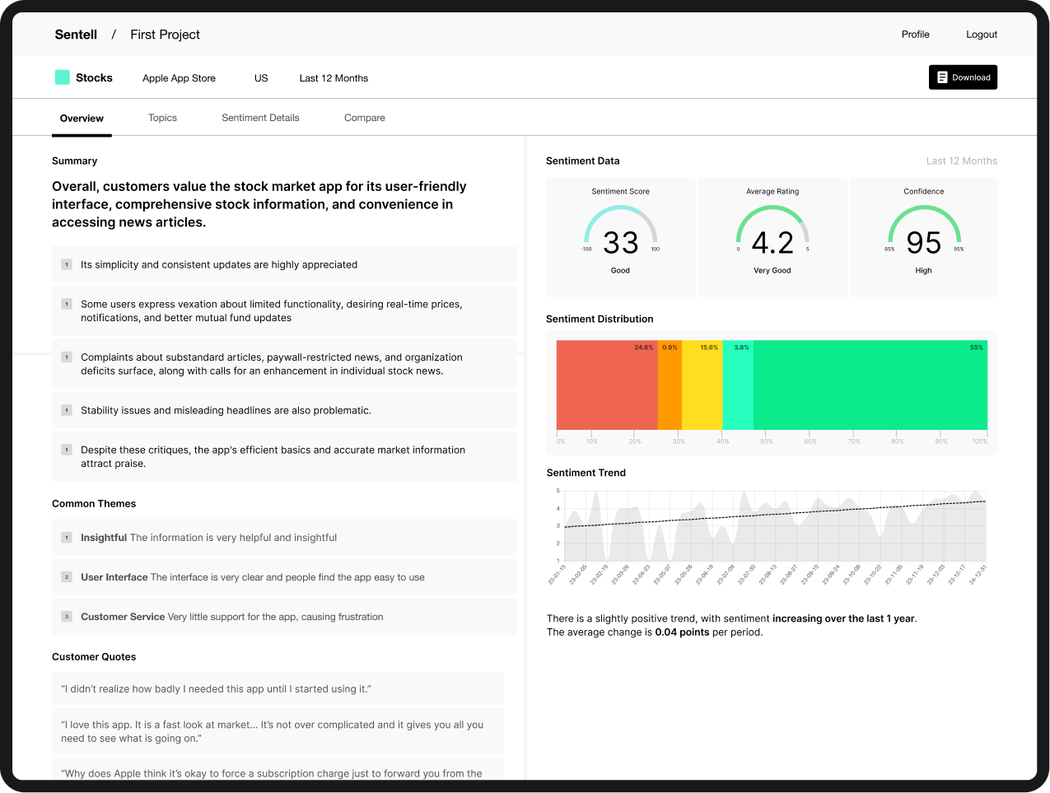Click the green 55% sentiment distribution segment

(870, 387)
